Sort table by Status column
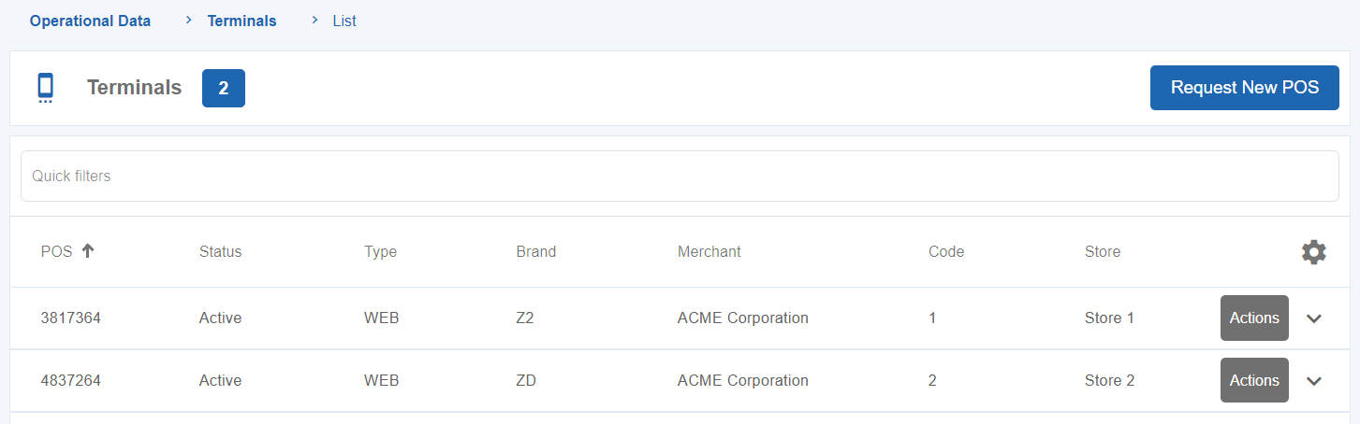1360x424 pixels. click(220, 251)
